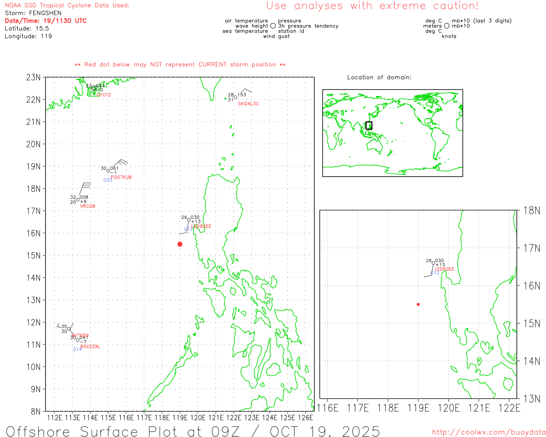Click legend circle in station model key
The width and height of the screenshot is (546, 437).
click(x=273, y=26)
